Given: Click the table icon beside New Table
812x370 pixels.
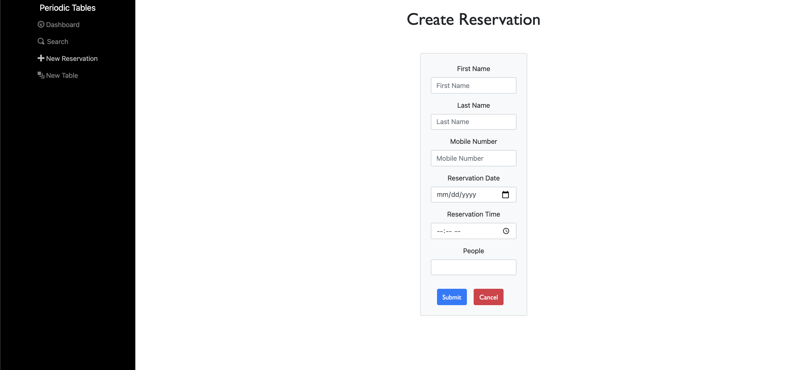Looking at the screenshot, I should point(41,75).
